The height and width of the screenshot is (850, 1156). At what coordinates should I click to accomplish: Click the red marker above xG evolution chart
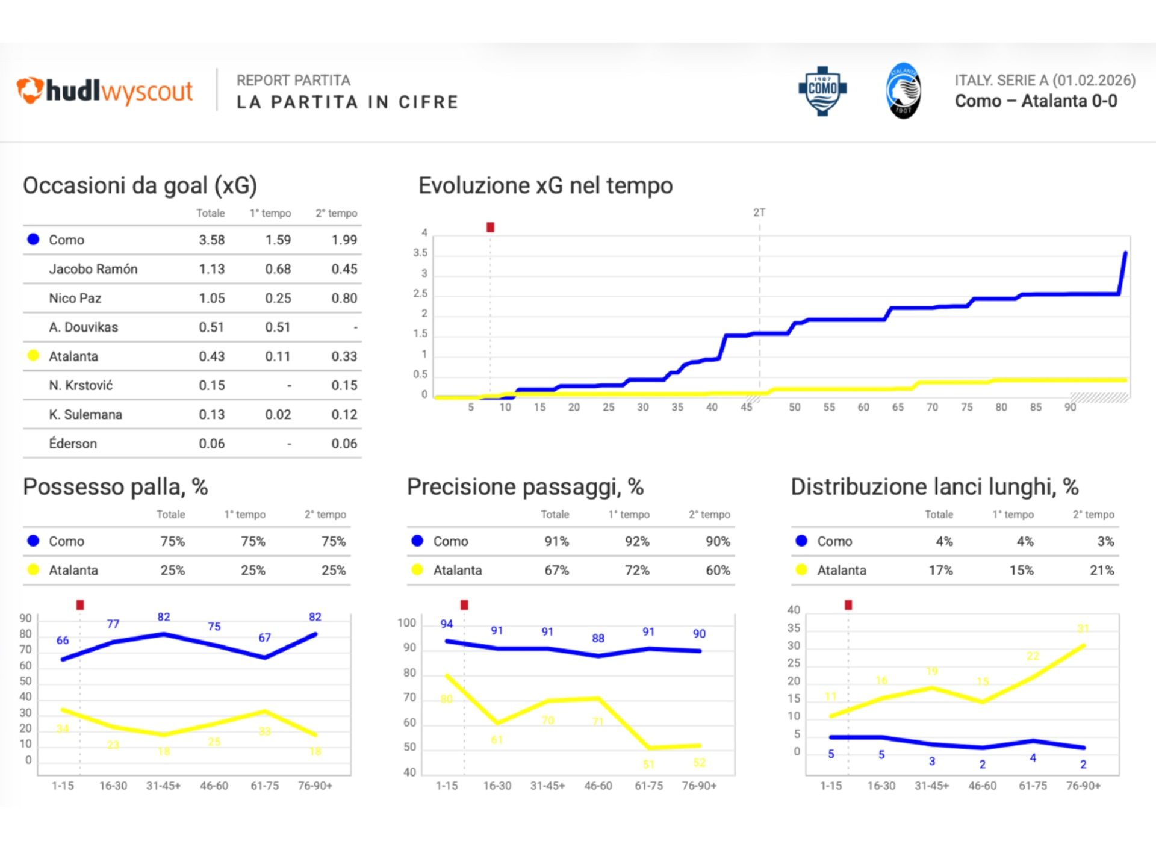[x=490, y=227]
